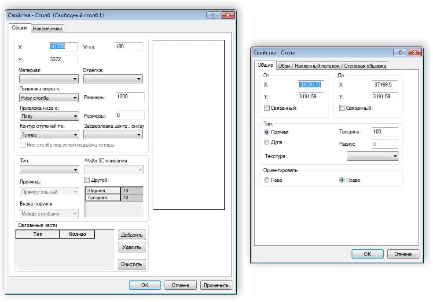Check Связанный under the До group
This screenshot has width=433, height=302.
[342, 108]
